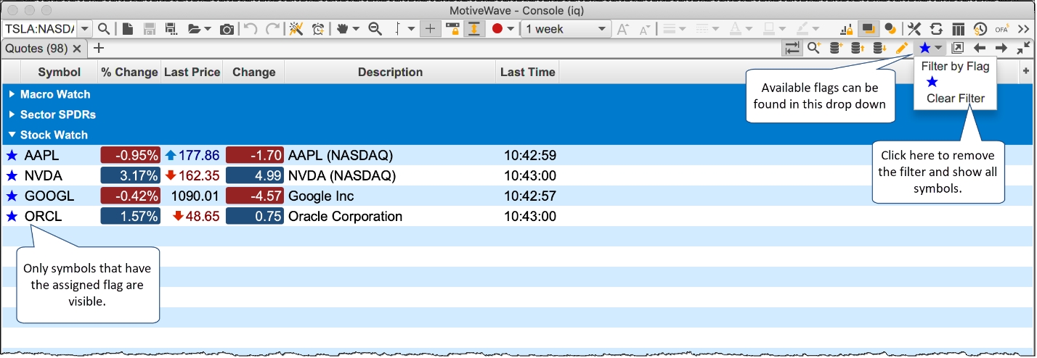Toggle the ruler lock icon

click(452, 29)
